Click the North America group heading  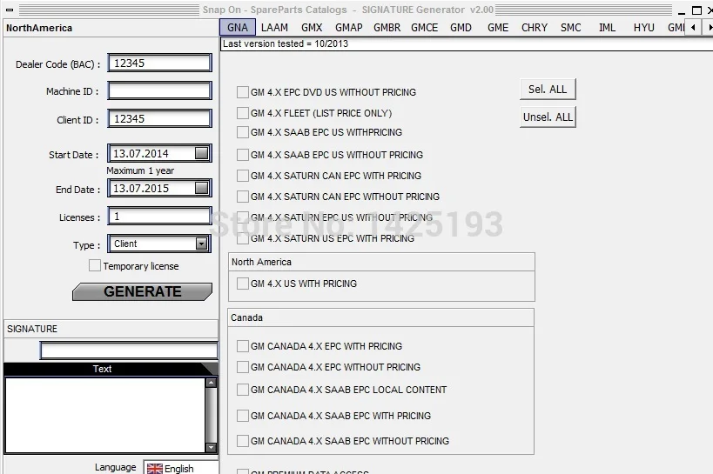pos(261,262)
